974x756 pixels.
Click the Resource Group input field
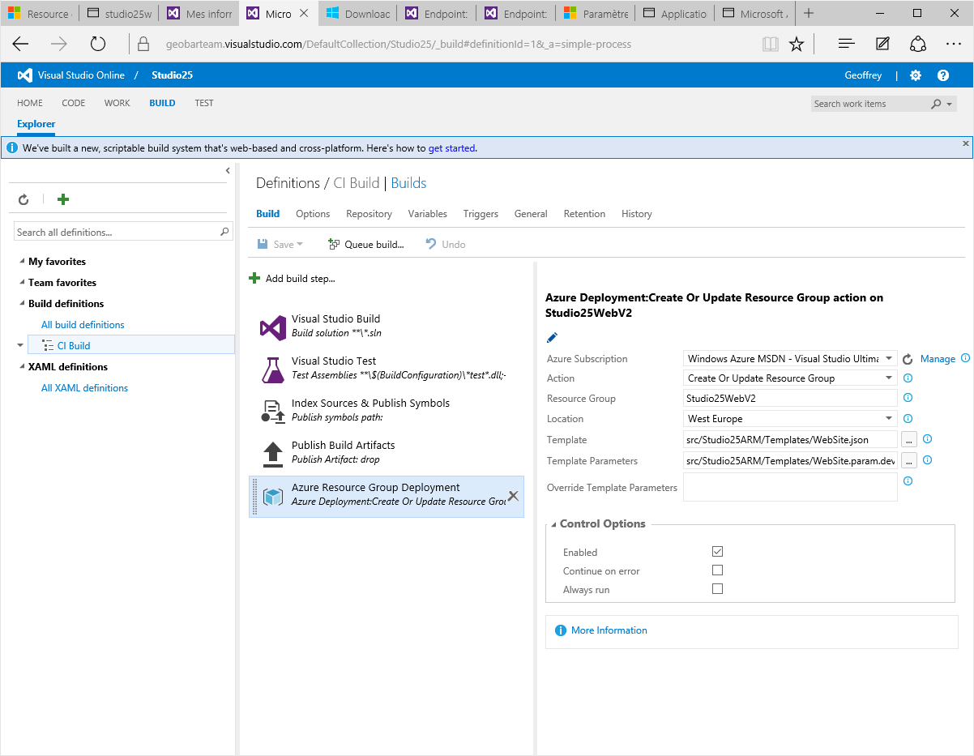tap(790, 399)
